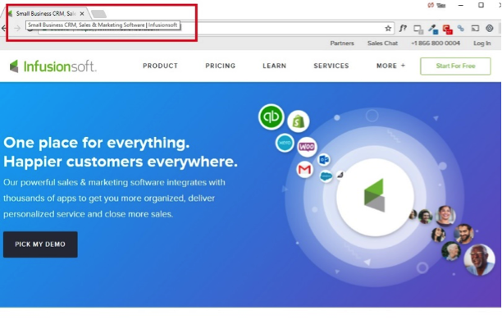Click the PICK MY DEMO button
502x329 pixels.
coord(40,244)
